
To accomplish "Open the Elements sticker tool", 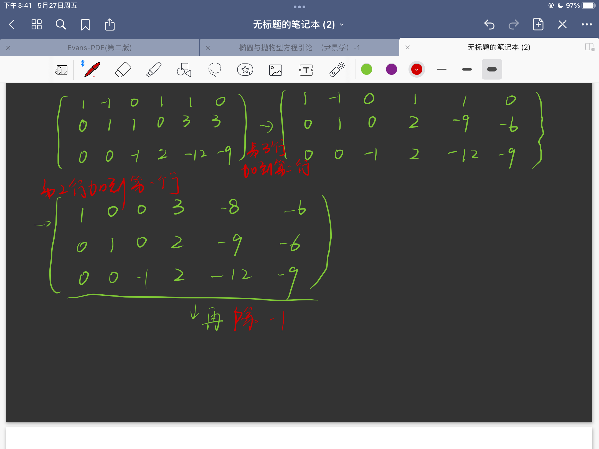I will pos(245,69).
